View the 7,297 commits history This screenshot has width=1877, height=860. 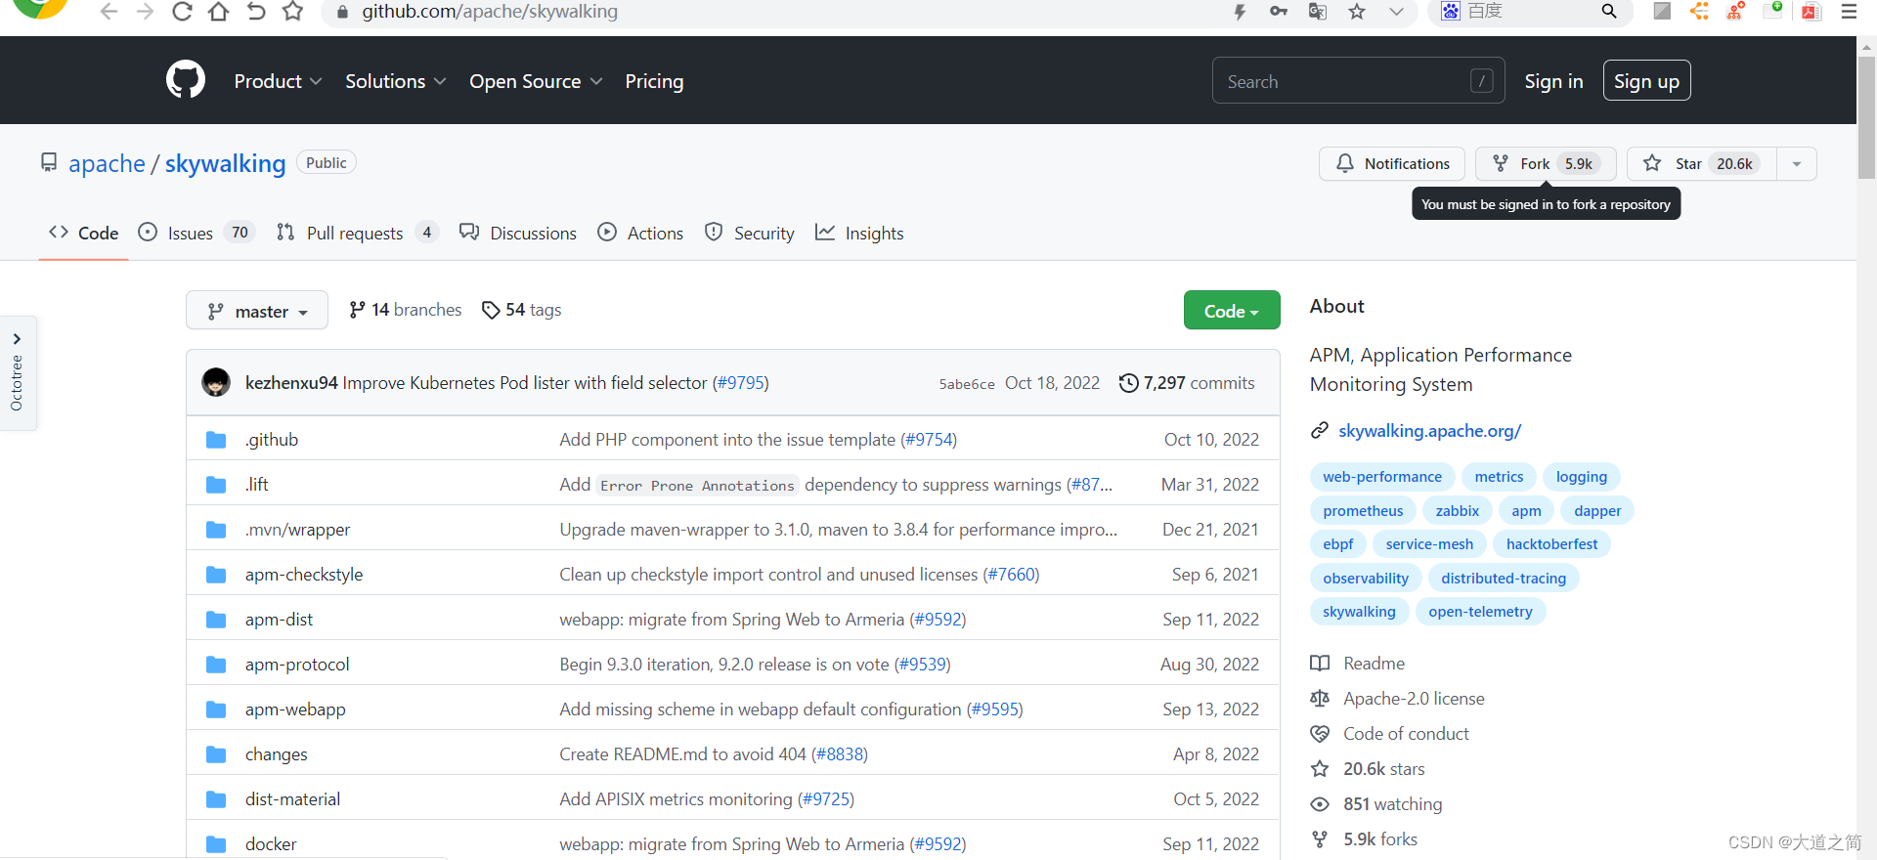tap(1187, 383)
